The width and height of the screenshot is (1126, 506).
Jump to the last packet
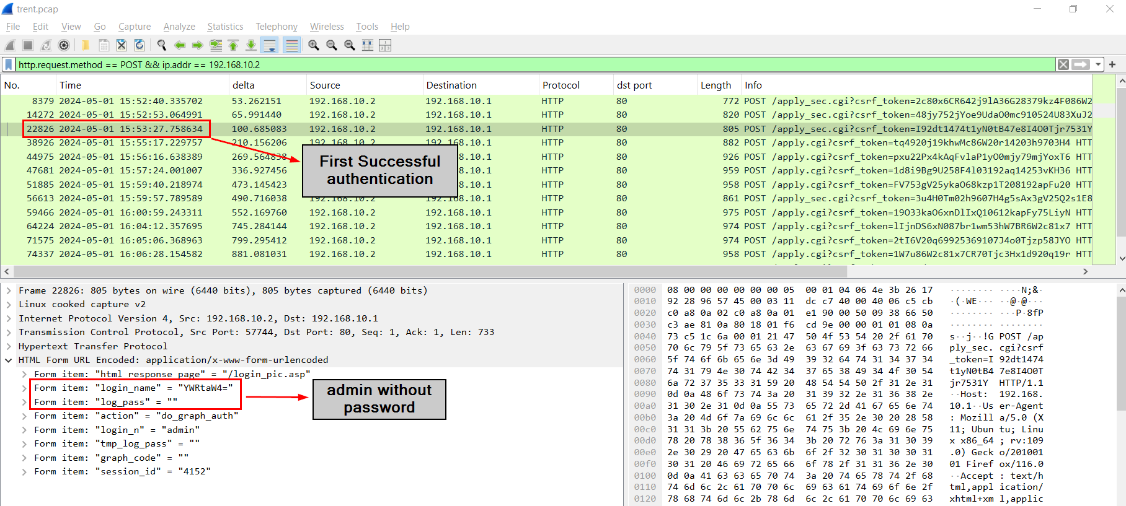tap(251, 45)
